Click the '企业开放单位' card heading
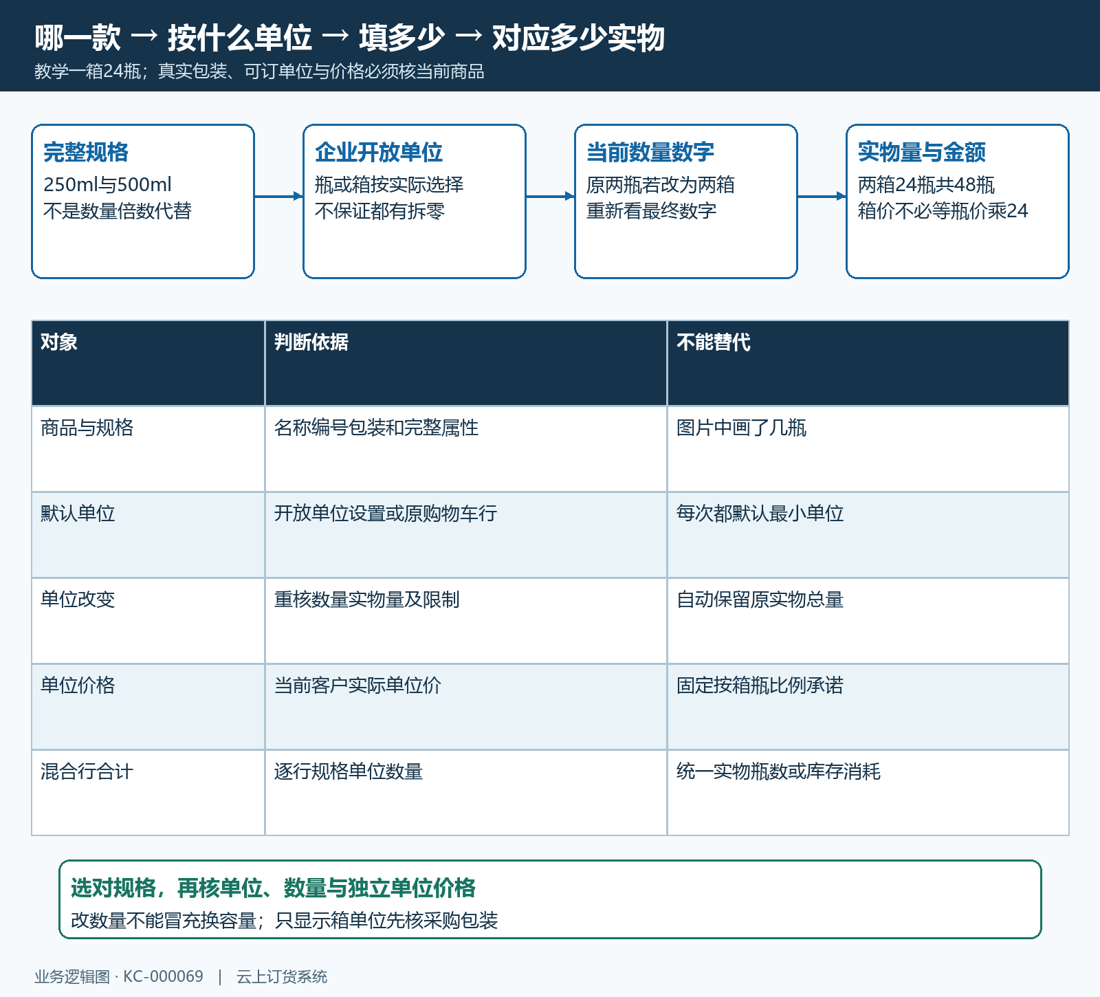The height and width of the screenshot is (997, 1100). (x=379, y=152)
